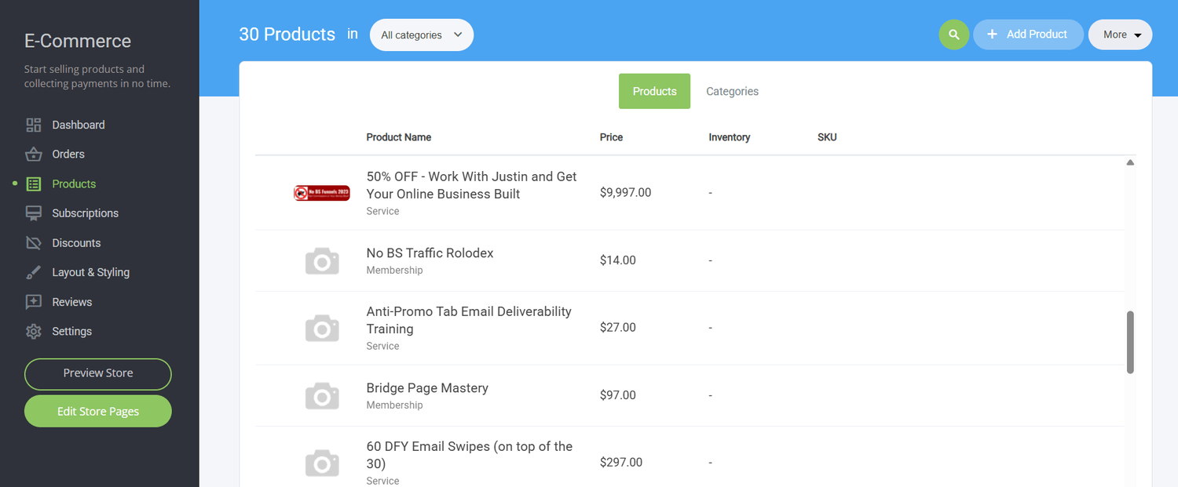Click the Edit Store Pages button
Viewport: 1178px width, 487px height.
point(97,411)
